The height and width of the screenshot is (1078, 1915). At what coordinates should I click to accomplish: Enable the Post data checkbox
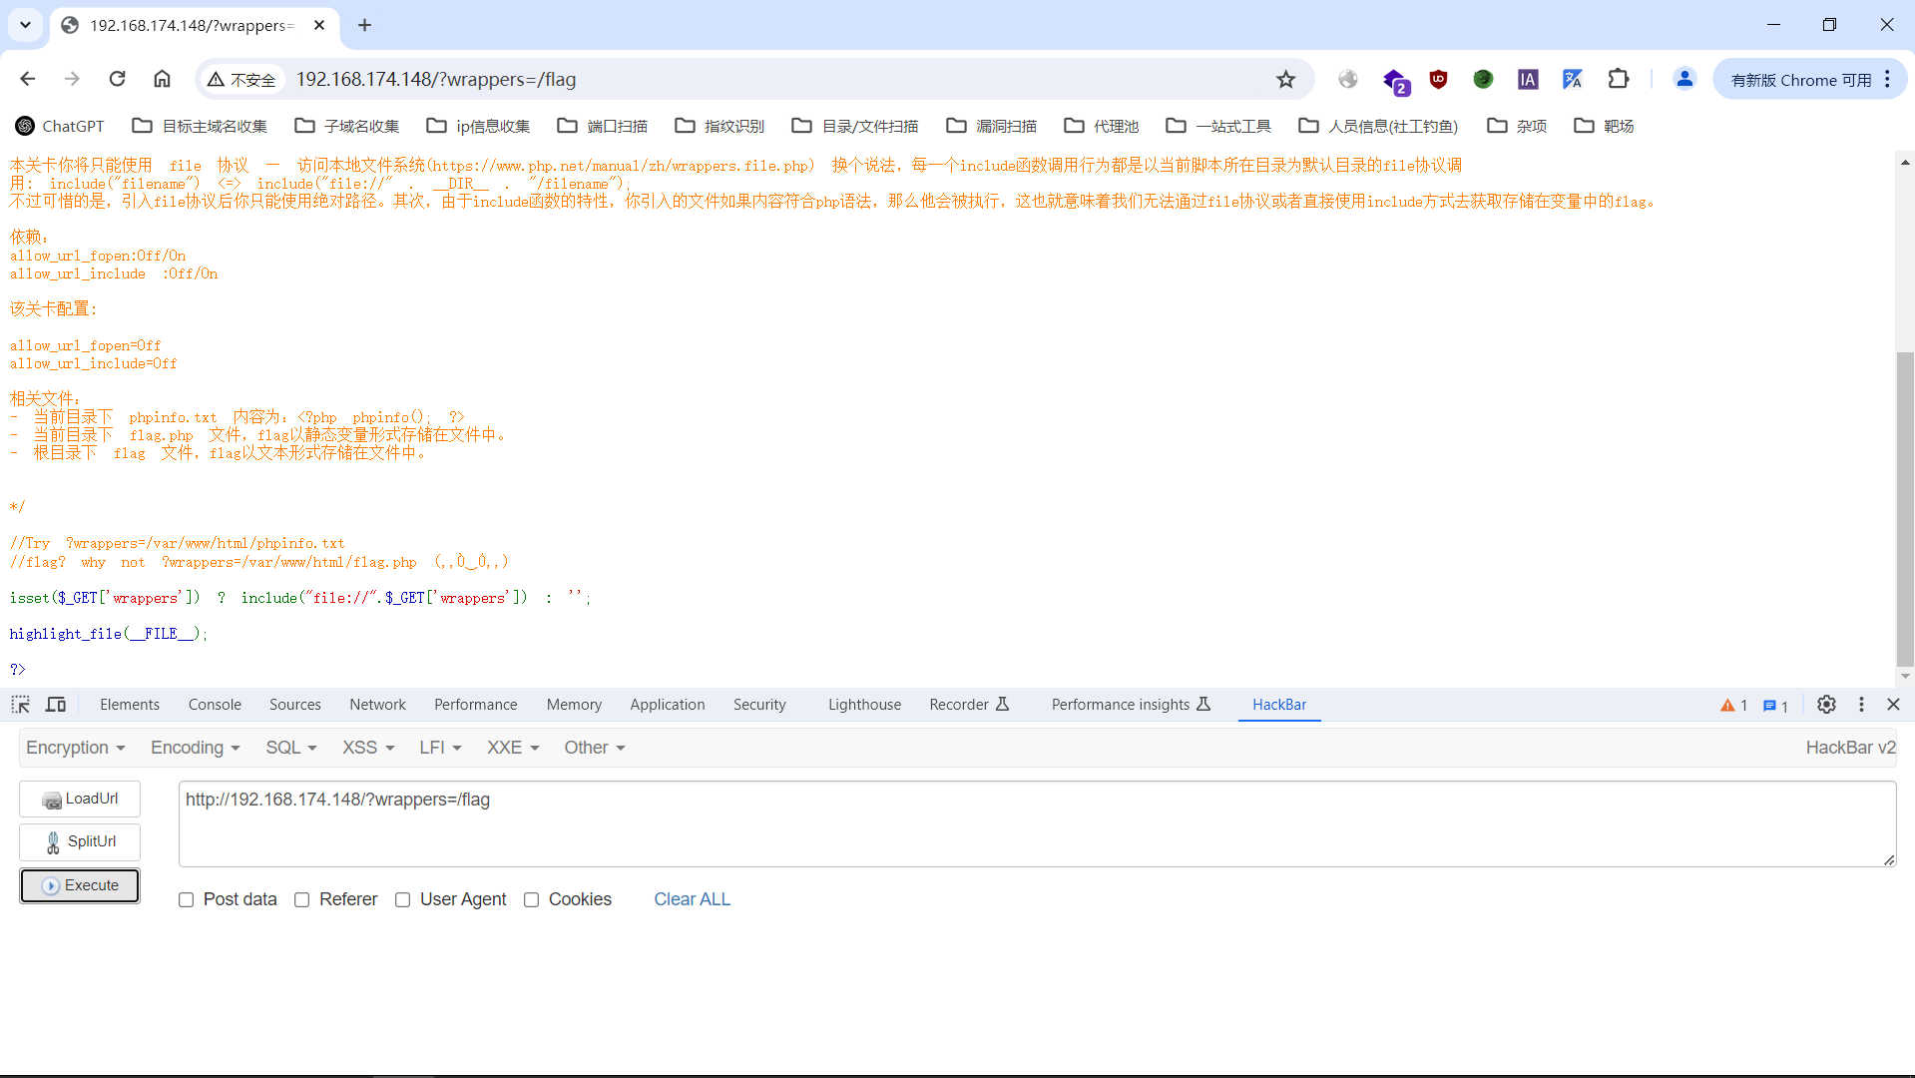(186, 900)
